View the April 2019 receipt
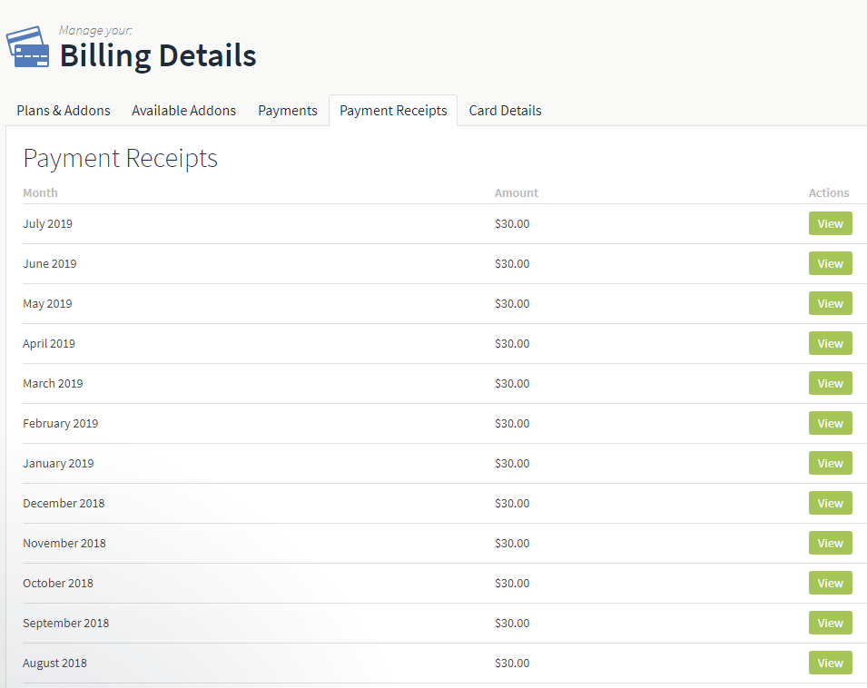Screen dimensions: 867x688 coord(830,344)
